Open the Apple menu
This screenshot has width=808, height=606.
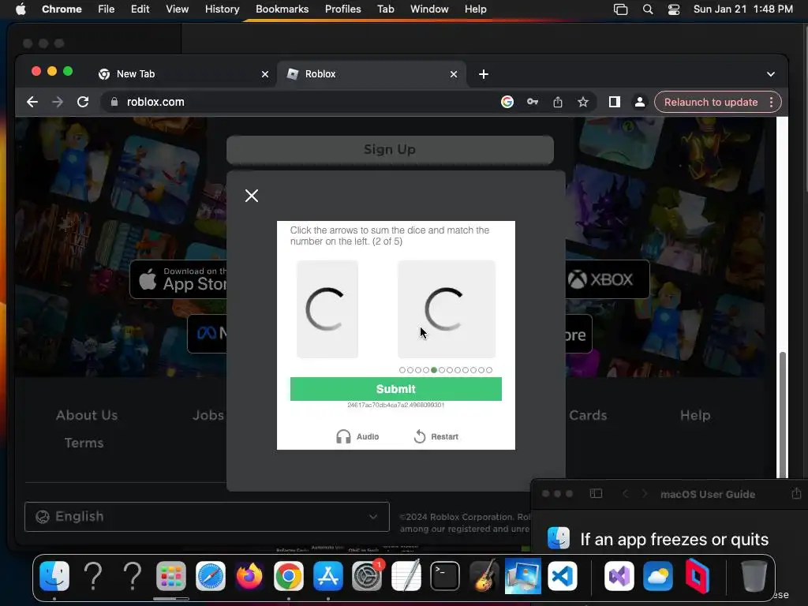21,9
